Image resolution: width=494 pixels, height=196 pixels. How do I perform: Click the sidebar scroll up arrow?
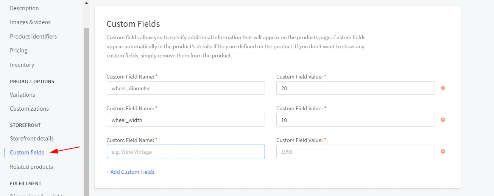[x=86, y=3]
